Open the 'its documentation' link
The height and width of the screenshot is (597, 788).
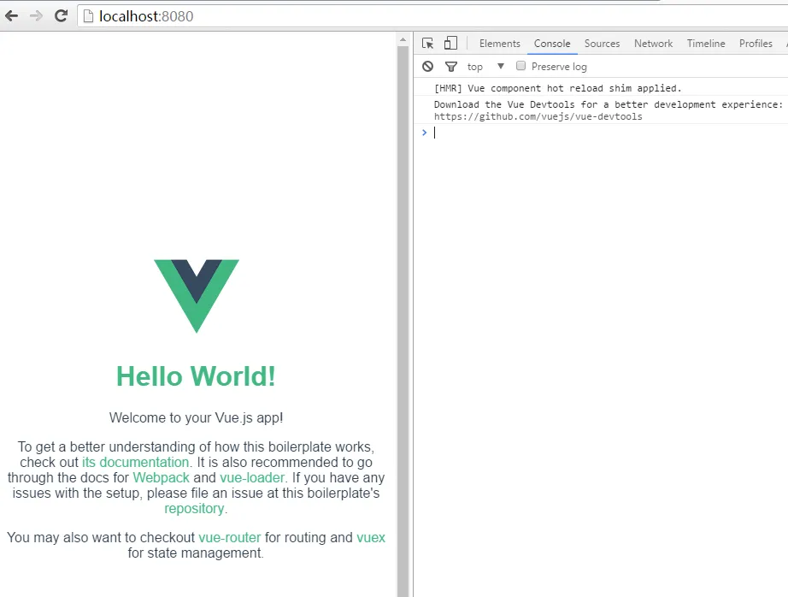(136, 462)
